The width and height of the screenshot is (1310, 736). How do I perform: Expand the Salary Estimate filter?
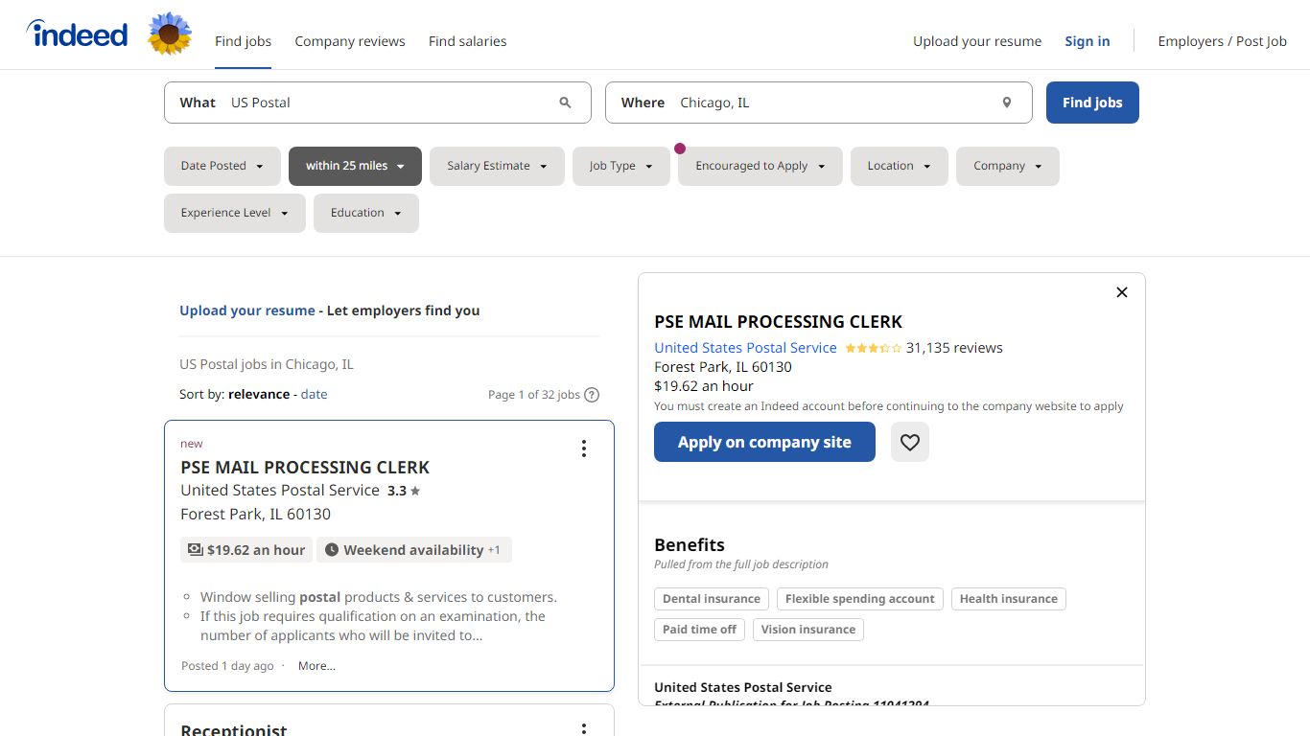497,166
